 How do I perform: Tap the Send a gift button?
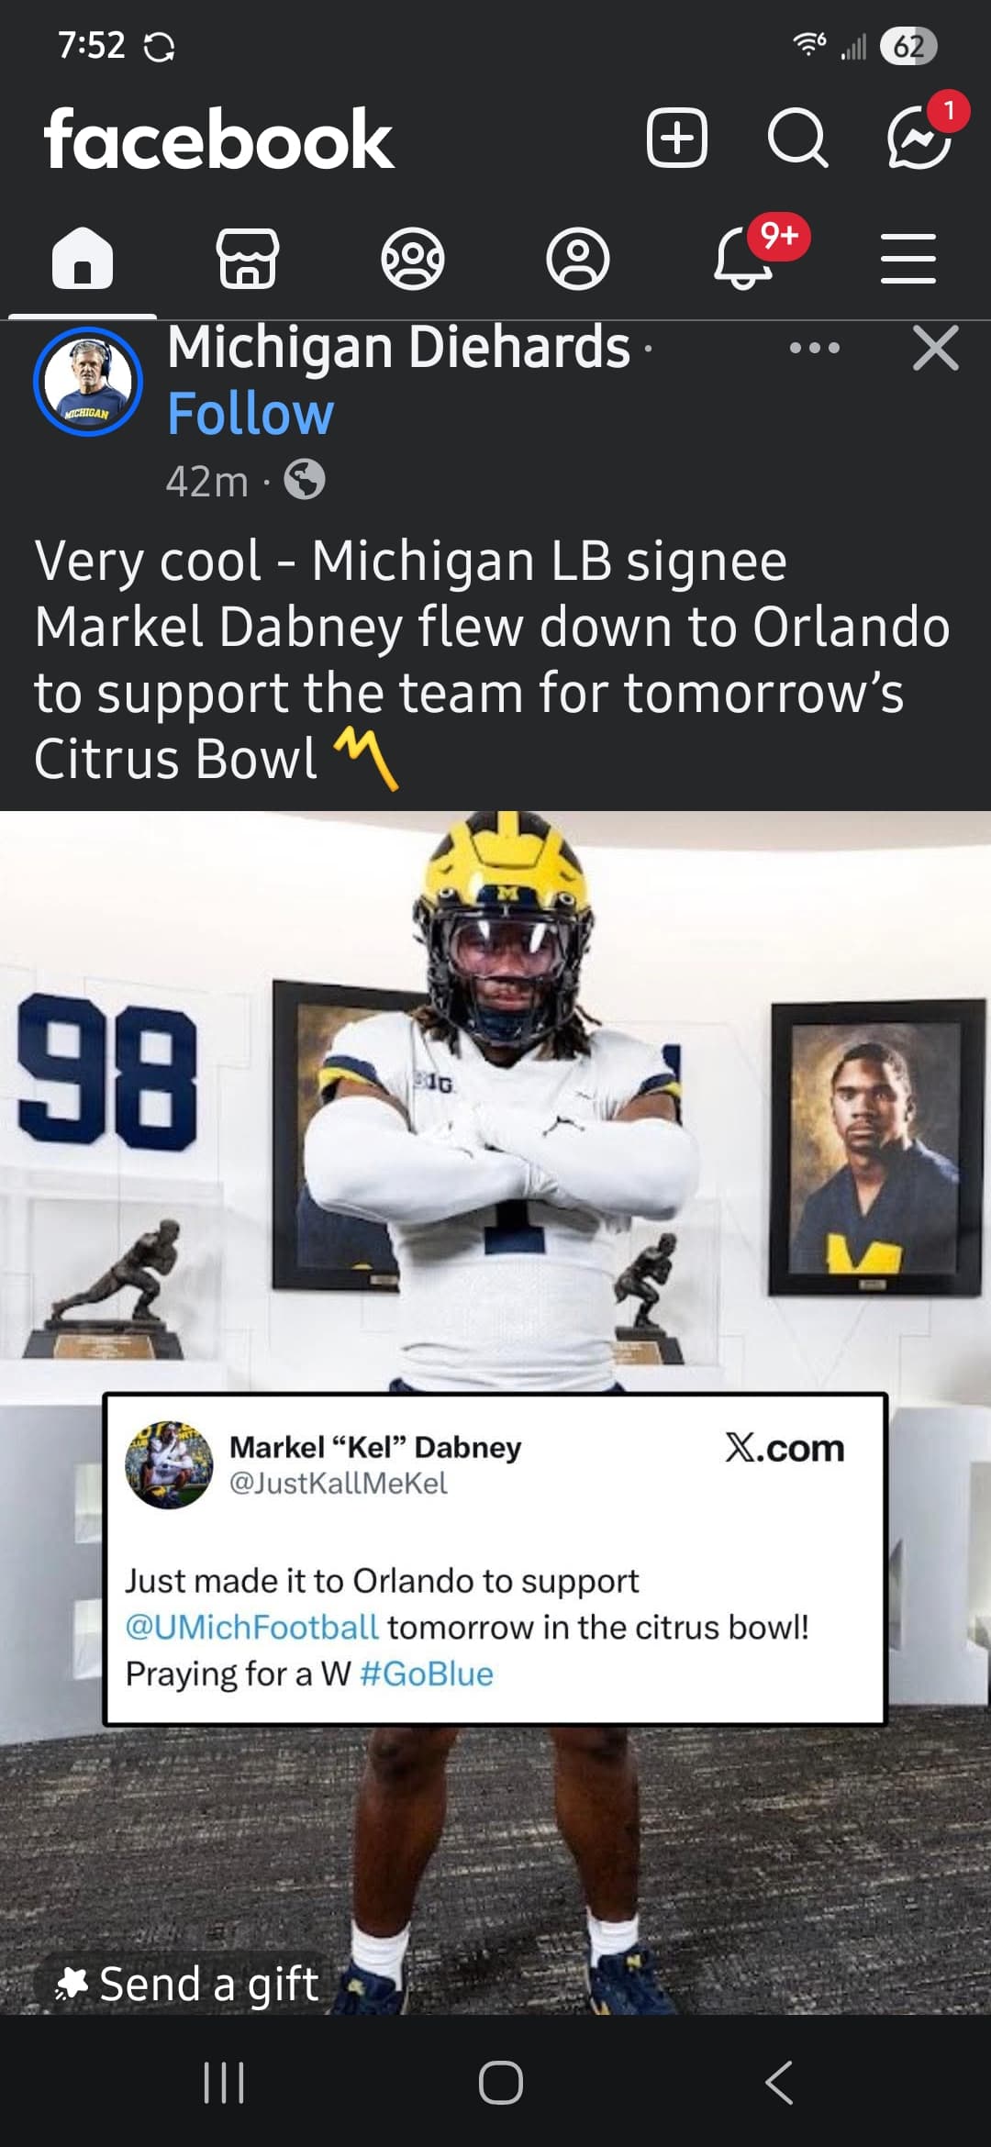[187, 1985]
